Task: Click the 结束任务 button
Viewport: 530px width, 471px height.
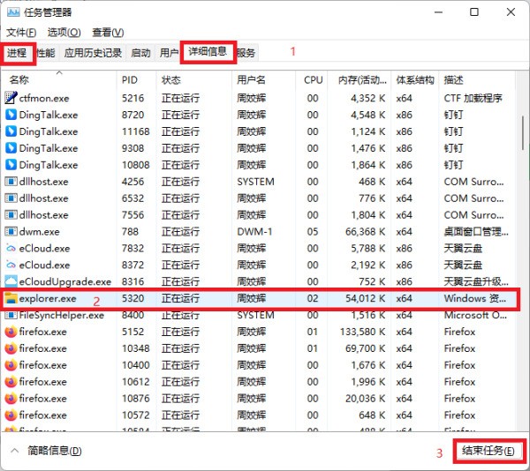Action: click(489, 452)
